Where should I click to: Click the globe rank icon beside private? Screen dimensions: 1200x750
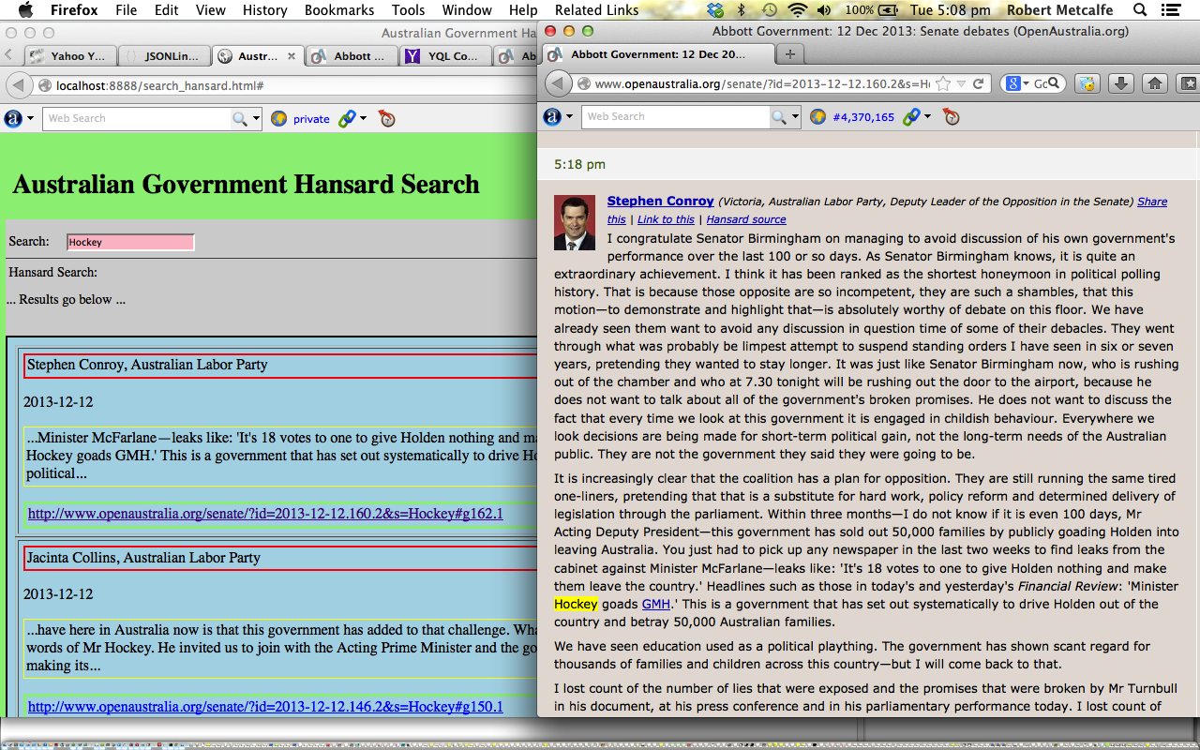(x=278, y=118)
